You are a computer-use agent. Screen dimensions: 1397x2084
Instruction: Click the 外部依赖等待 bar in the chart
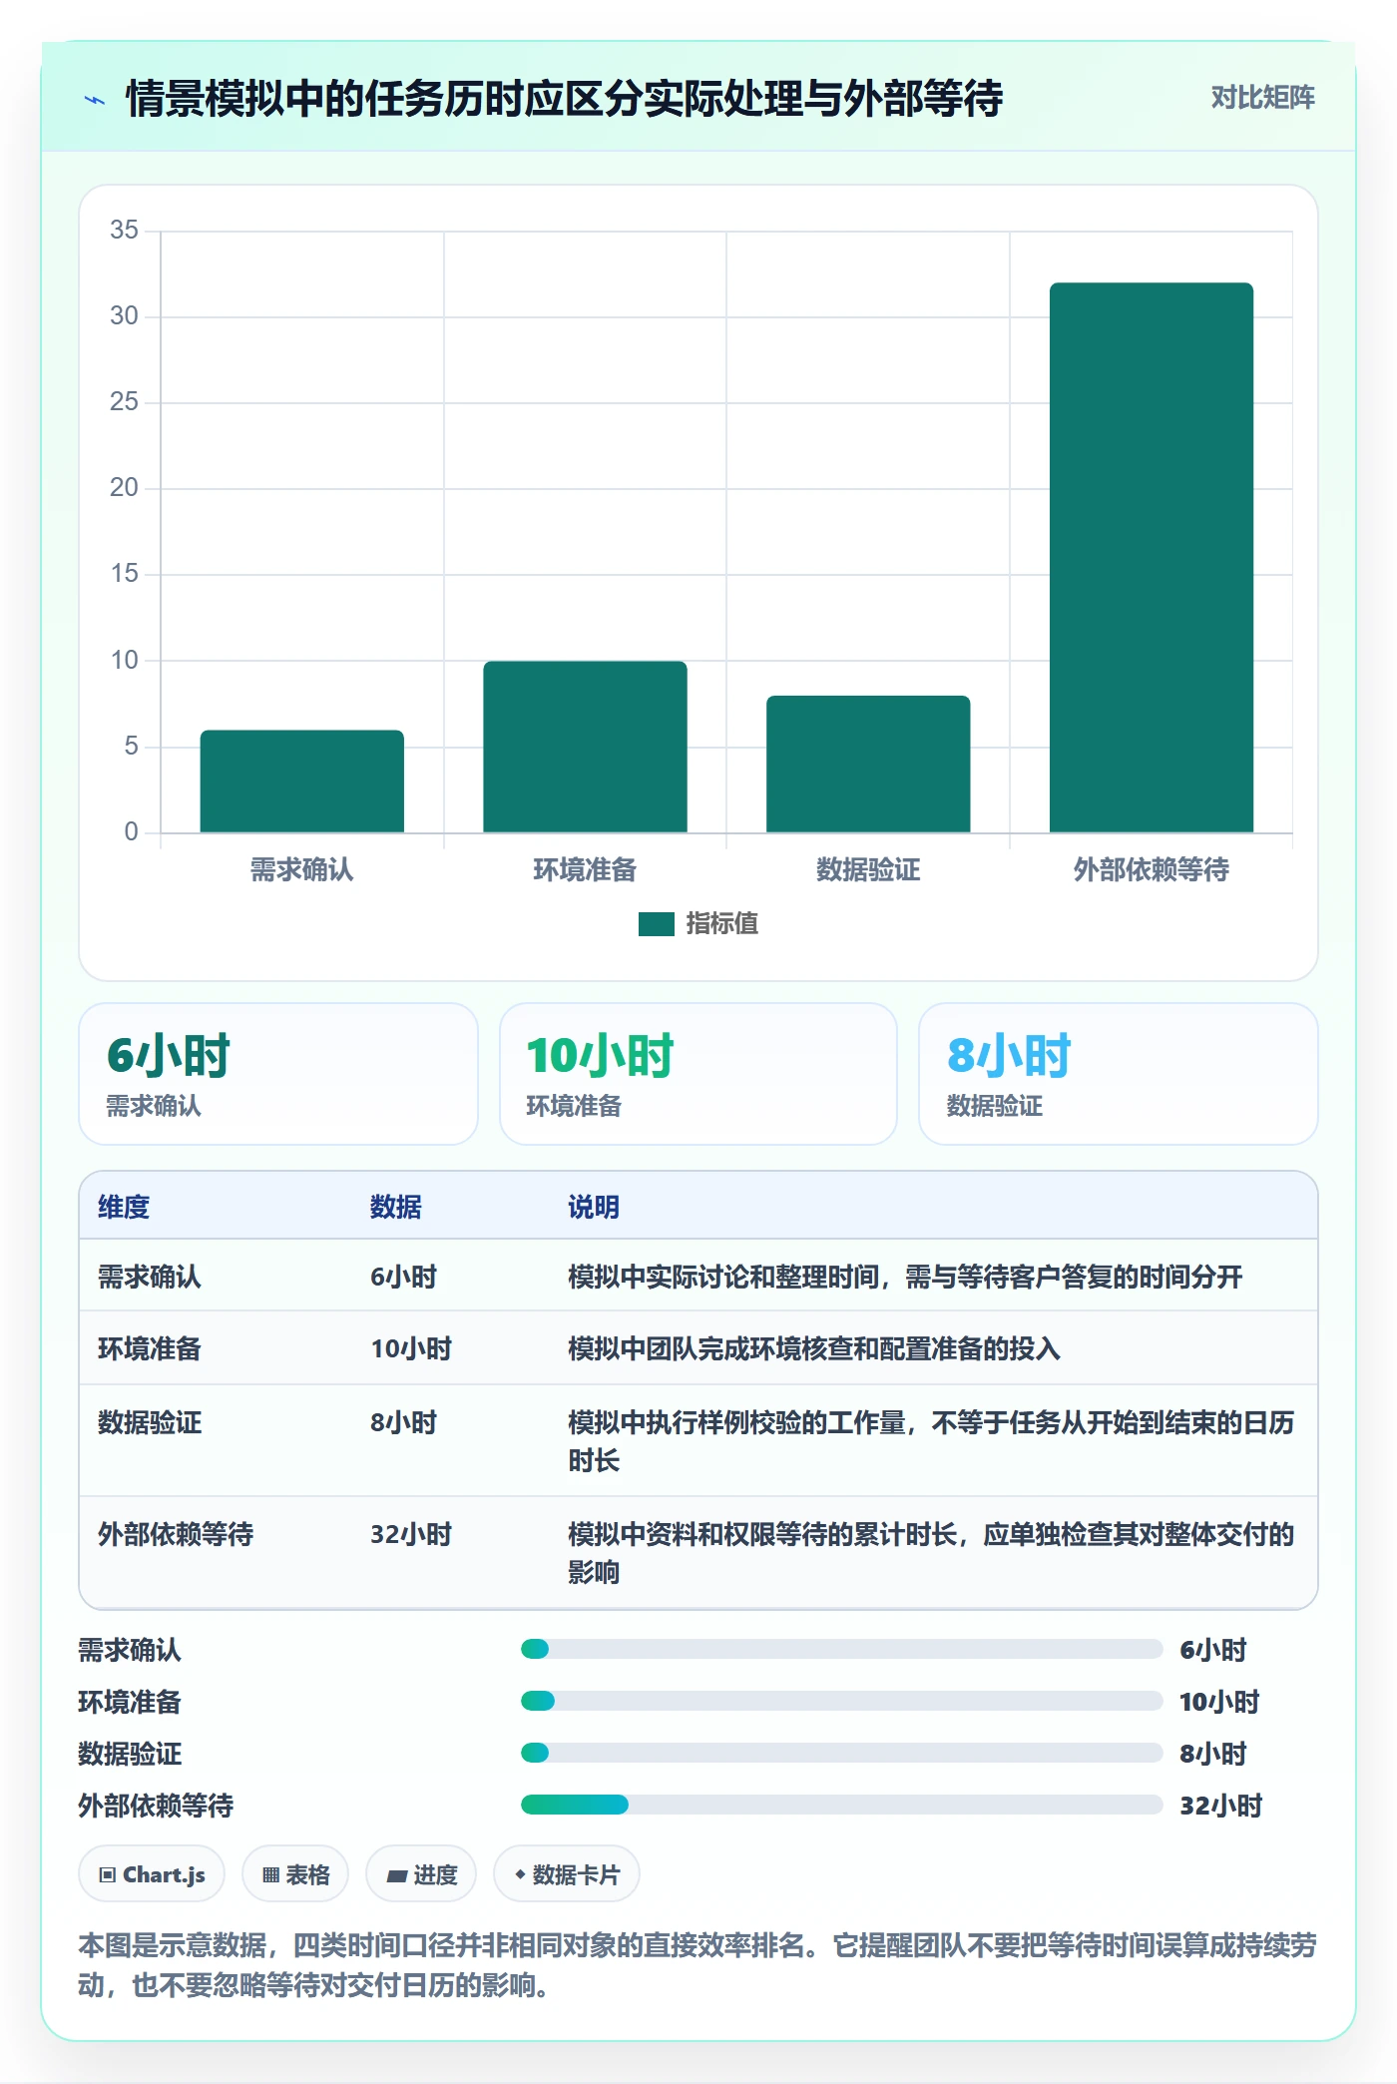pos(1152,557)
